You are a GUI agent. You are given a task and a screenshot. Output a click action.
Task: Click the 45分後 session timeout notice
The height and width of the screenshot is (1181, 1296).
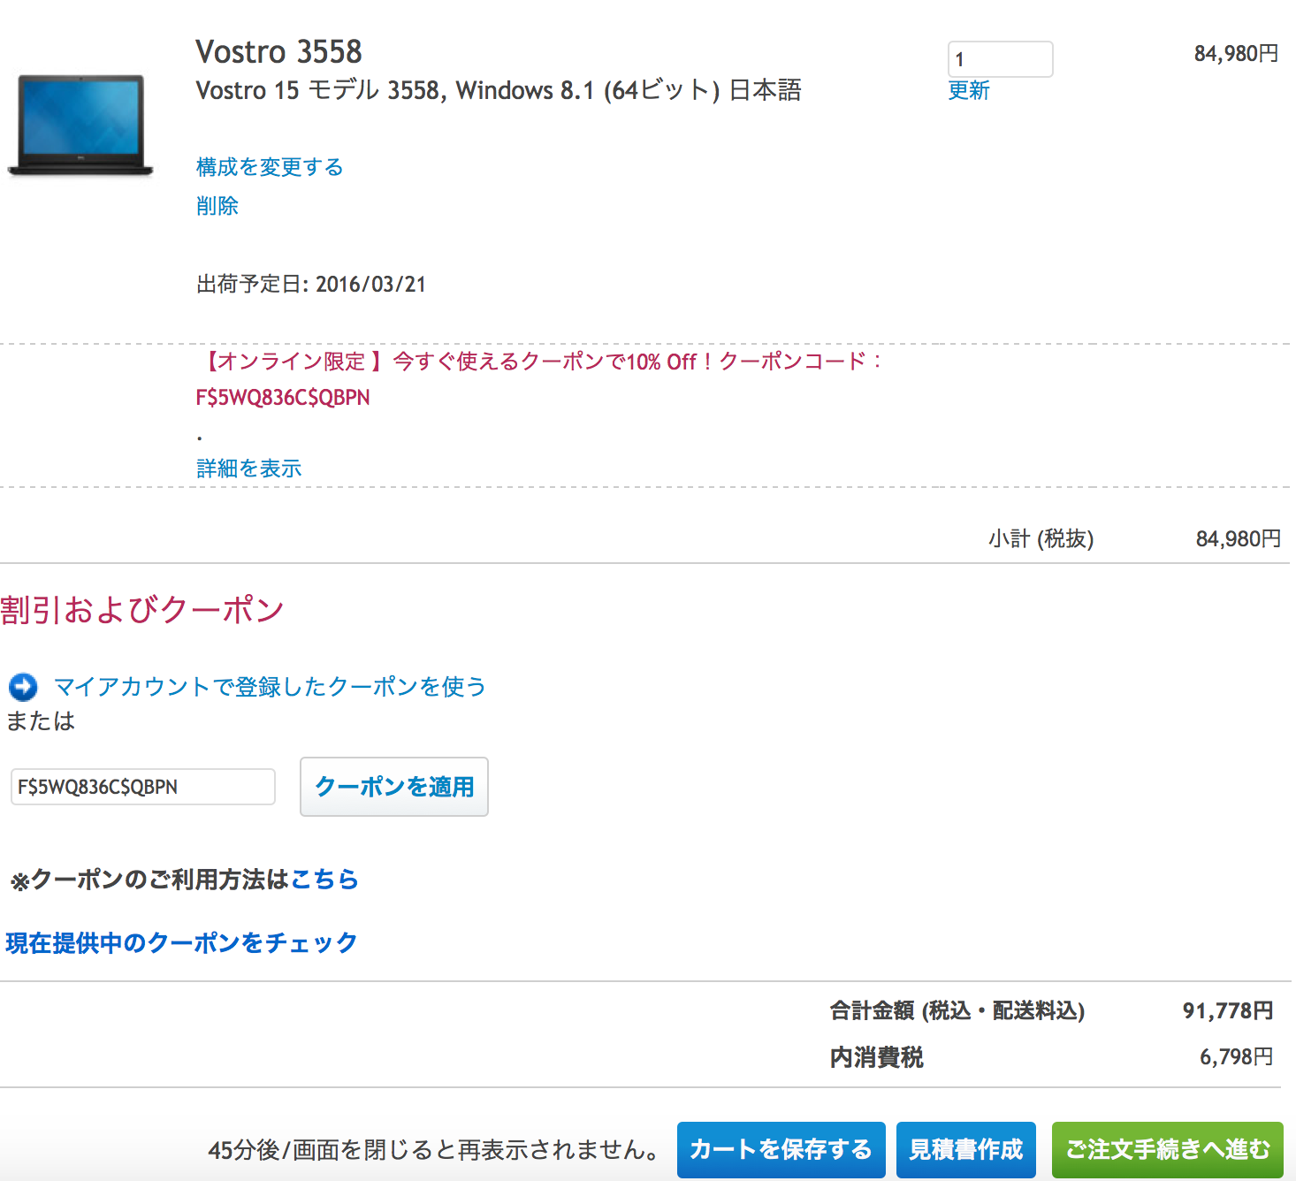[x=434, y=1150]
